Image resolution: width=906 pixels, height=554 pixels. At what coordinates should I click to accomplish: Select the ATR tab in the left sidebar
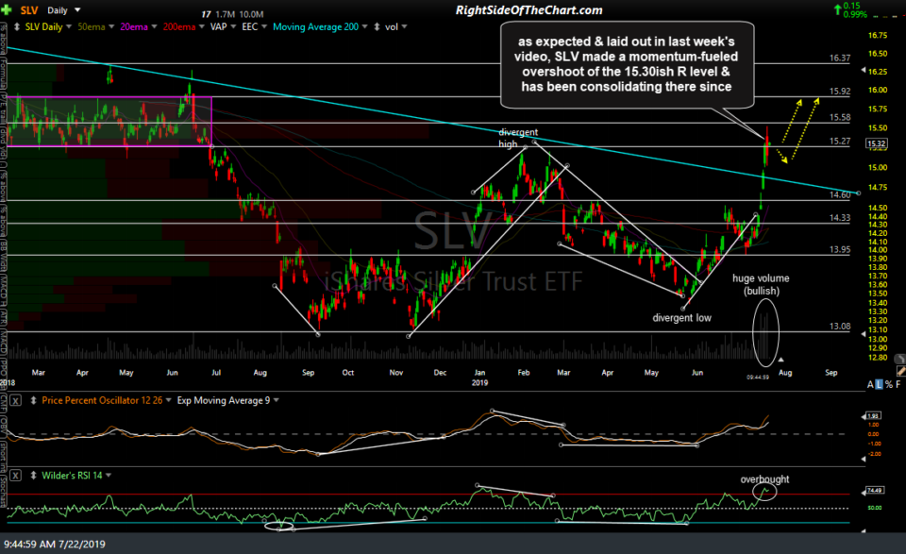click(x=6, y=314)
